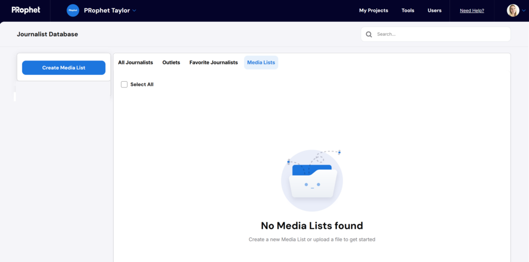
Task: Click the Journalist Database heading
Action: (x=48, y=34)
